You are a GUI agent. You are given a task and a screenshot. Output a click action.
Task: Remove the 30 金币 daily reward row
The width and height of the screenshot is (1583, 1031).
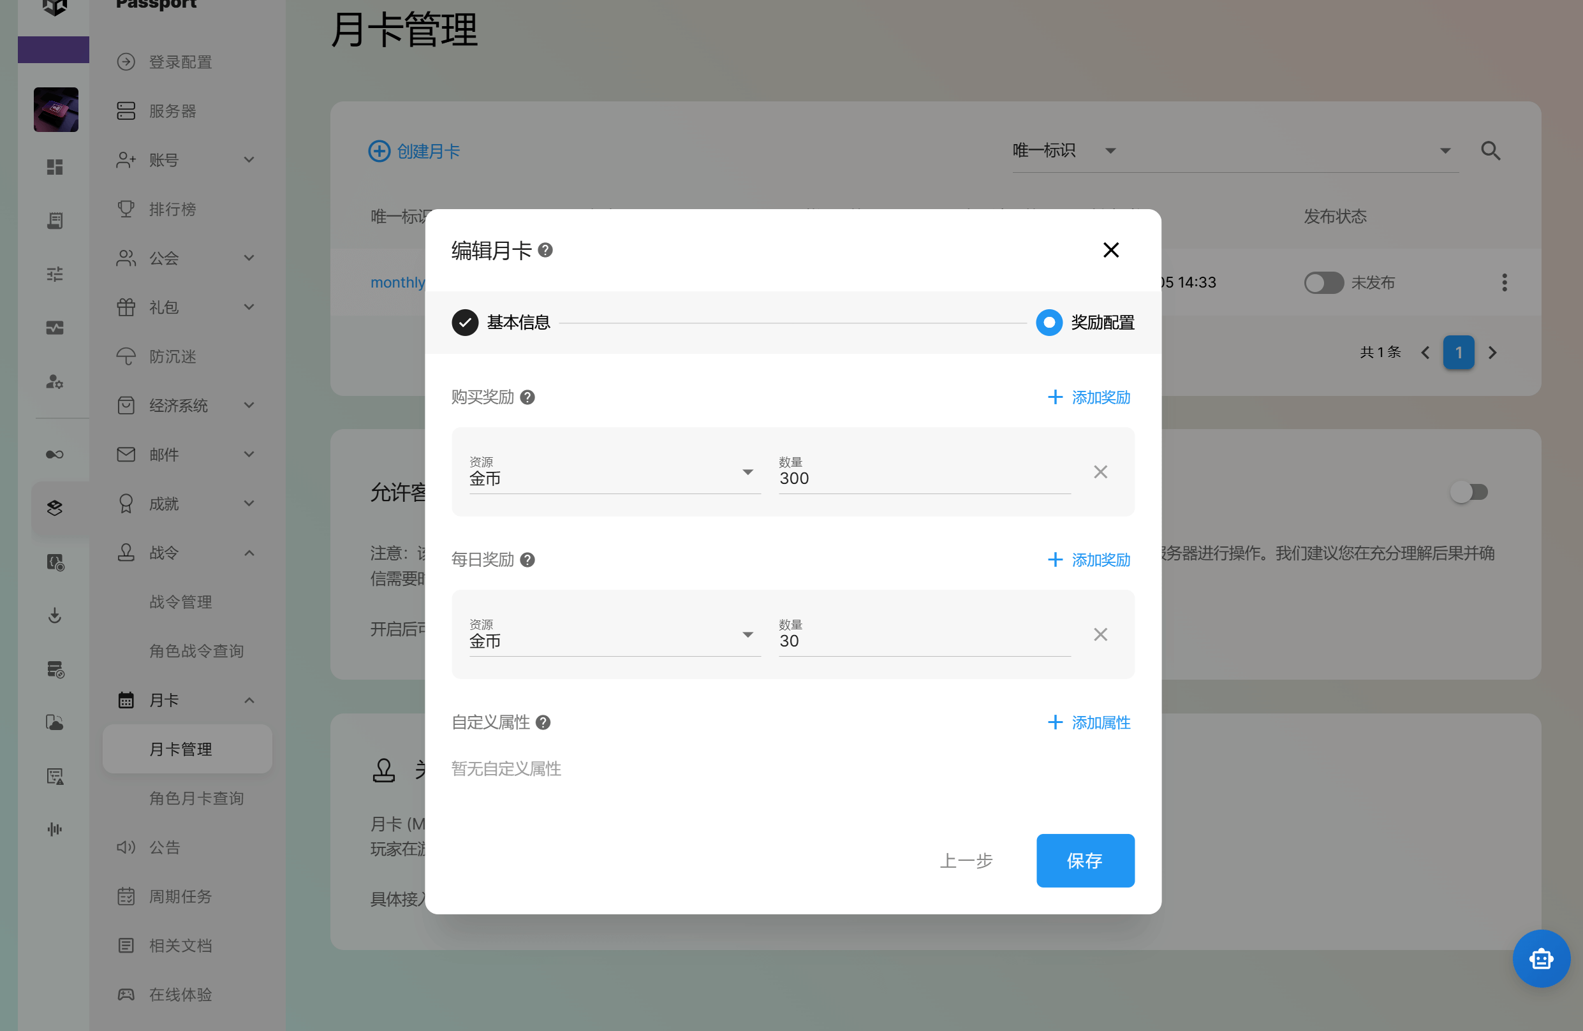[1100, 634]
